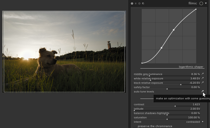
Task: Activate white relative exposure picker
Action: [202, 78]
